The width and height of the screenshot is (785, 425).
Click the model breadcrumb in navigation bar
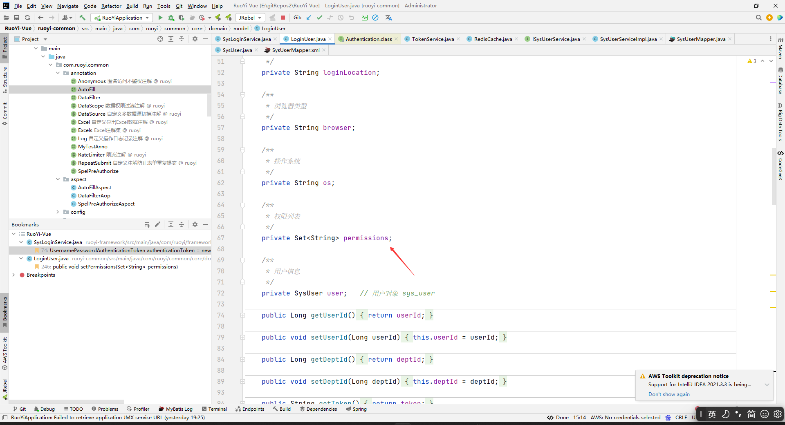(241, 28)
